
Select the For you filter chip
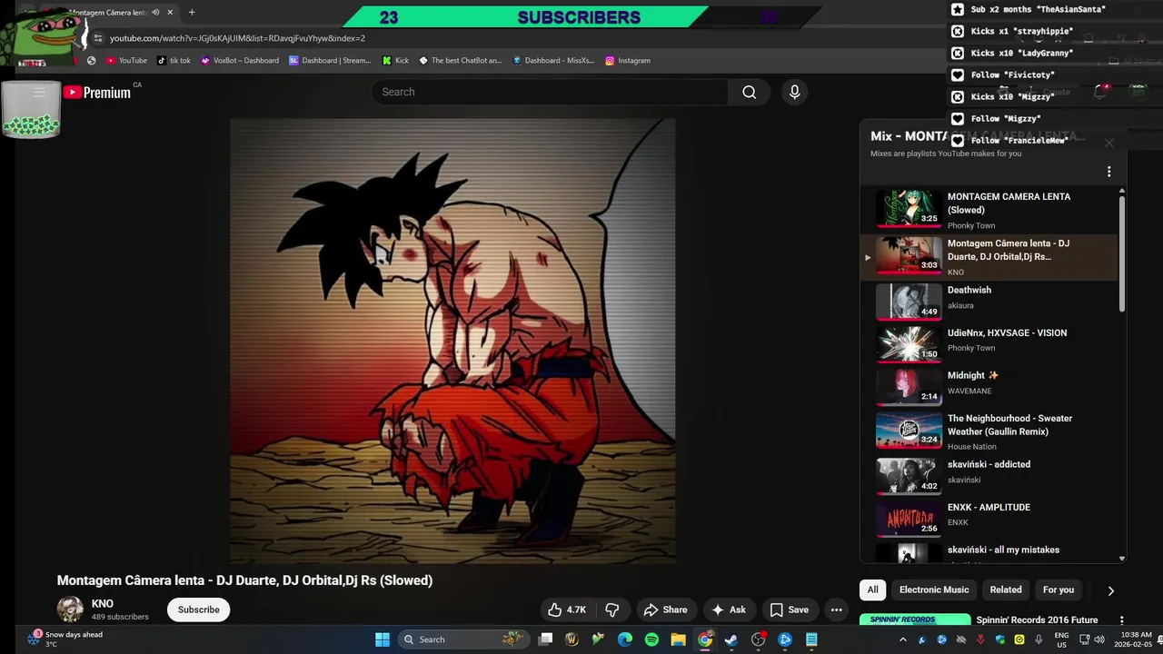coord(1059,590)
